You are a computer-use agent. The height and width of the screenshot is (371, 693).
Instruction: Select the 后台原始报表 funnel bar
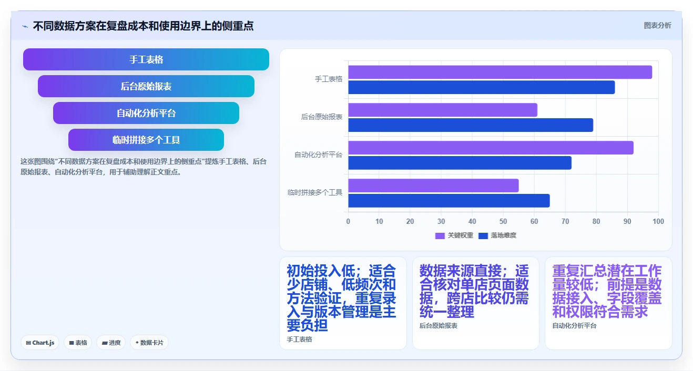(x=146, y=86)
